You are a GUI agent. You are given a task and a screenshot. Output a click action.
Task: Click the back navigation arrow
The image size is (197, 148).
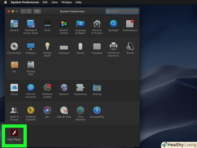click(x=23, y=11)
